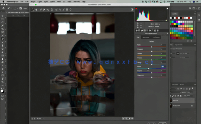Screen dimensions: 201x124
Task: Open the Detail panel icon
Action: click(x=142, y=30)
